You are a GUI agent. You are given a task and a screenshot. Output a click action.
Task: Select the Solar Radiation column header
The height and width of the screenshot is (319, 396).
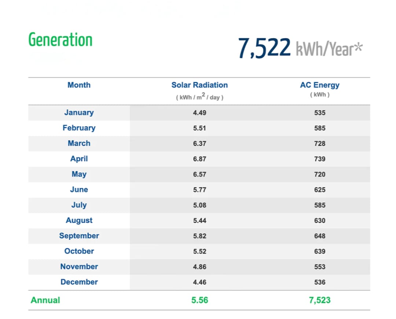(199, 85)
